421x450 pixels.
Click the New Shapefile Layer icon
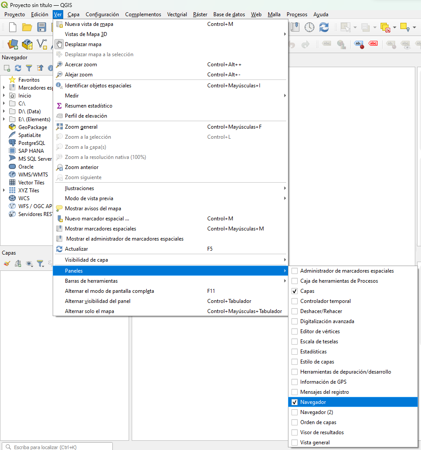click(x=42, y=44)
